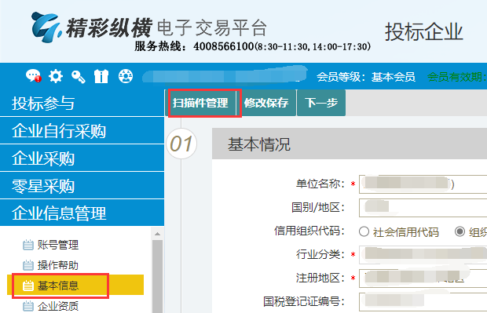Open the user group circle icon
The height and width of the screenshot is (313, 487).
(126, 76)
